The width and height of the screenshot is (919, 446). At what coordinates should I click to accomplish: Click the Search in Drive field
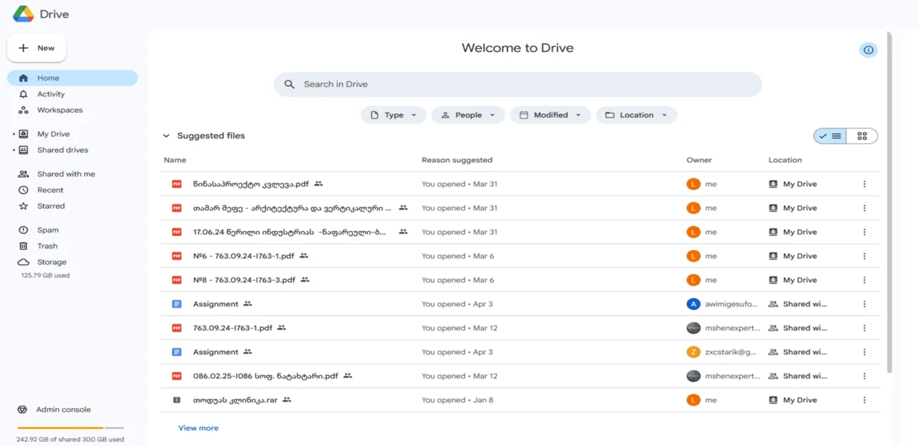pos(518,84)
